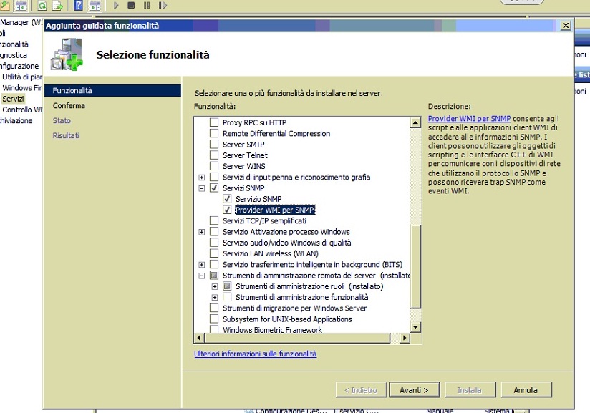Open Ulteriori informazioni sulle funzionalità link
Screen dimensions: 590x413
coord(255,354)
